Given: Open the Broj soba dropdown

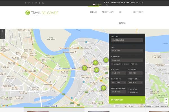Looking at the screenshot, I should [119, 82].
